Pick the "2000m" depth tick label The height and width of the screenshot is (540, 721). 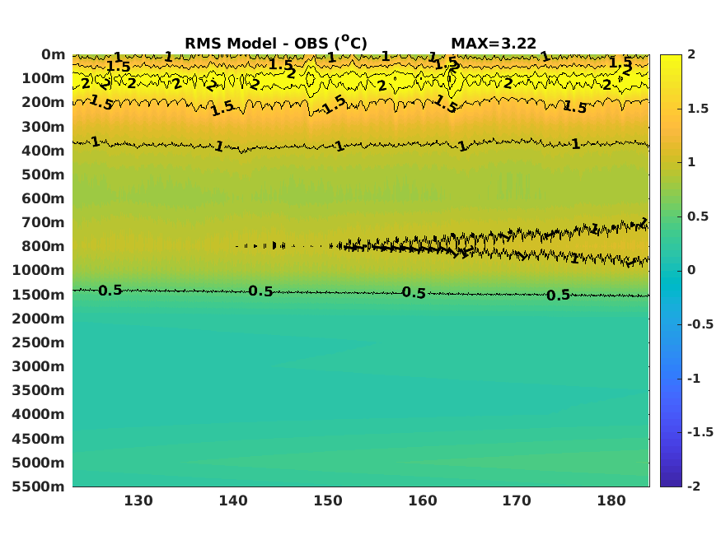(x=39, y=319)
